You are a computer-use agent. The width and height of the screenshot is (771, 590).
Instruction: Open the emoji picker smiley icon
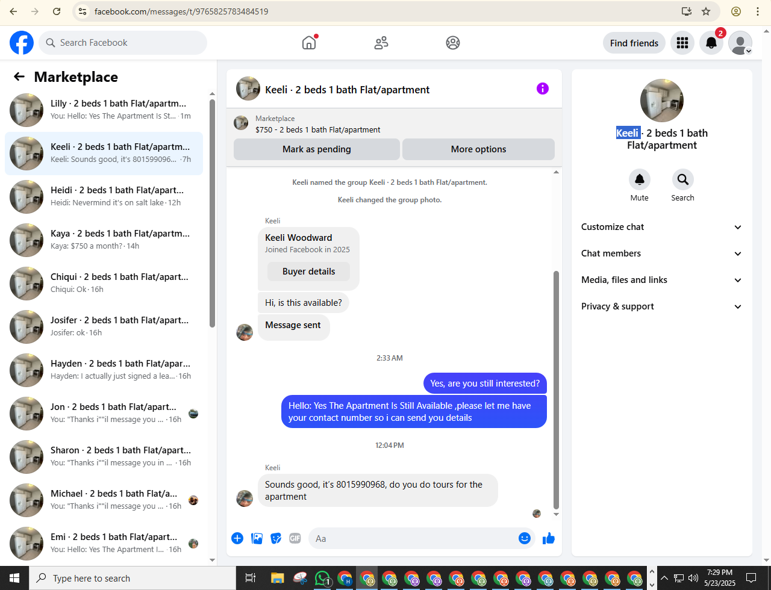coord(525,538)
